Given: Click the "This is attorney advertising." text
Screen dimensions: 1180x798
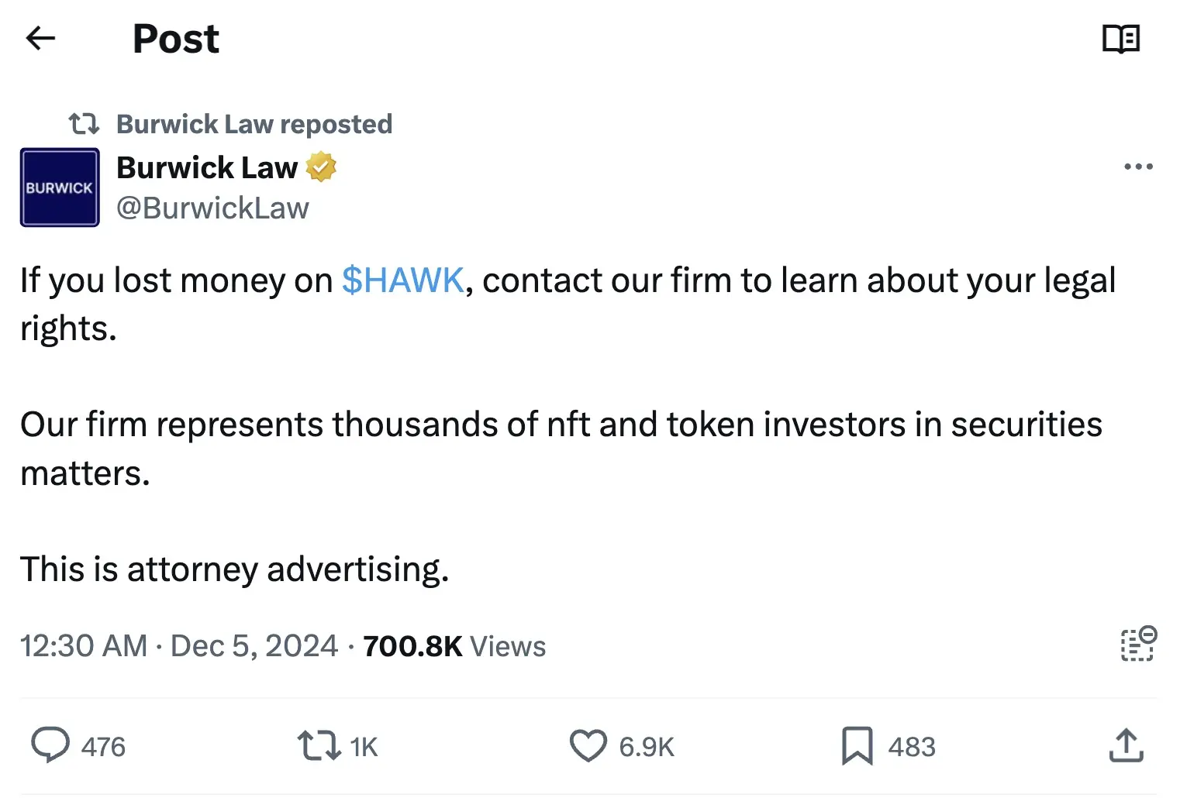Looking at the screenshot, I should tap(234, 569).
